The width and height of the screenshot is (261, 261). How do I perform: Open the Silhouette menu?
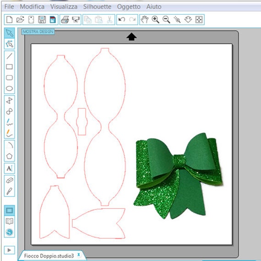(x=97, y=7)
